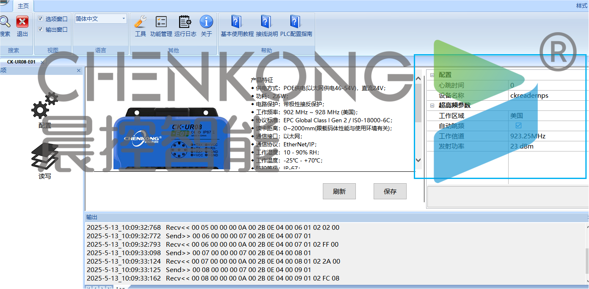Select the 心跳时间 property label

451,85
